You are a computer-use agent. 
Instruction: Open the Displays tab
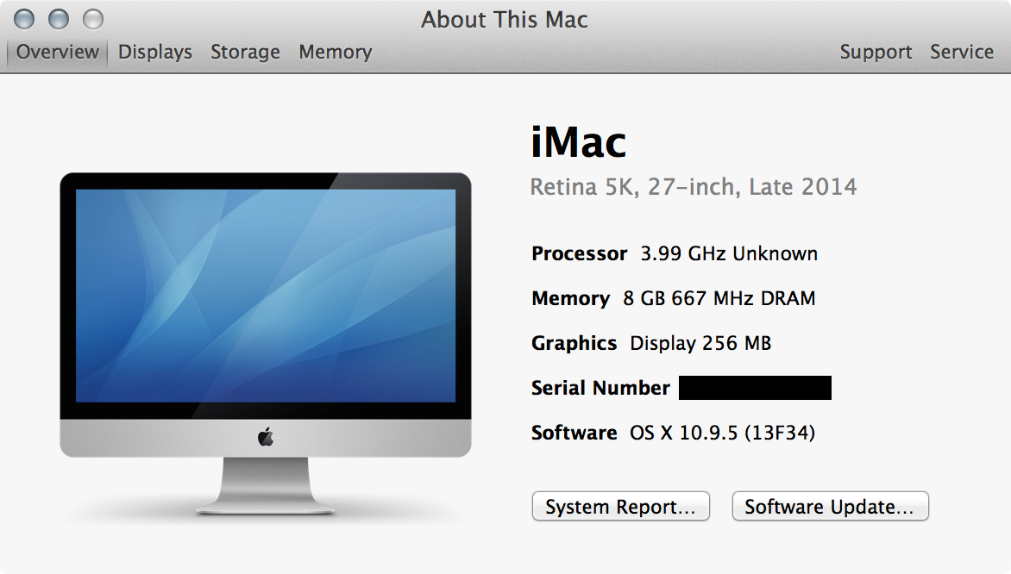pos(154,52)
